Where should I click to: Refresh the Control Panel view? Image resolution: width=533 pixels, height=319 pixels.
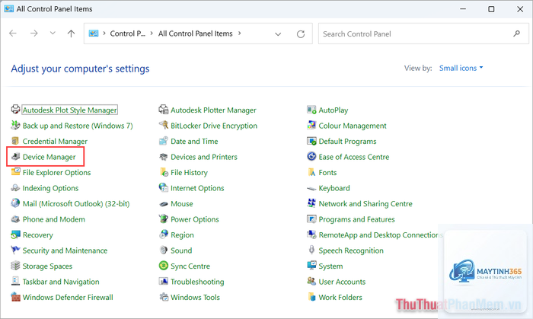pyautogui.click(x=301, y=33)
